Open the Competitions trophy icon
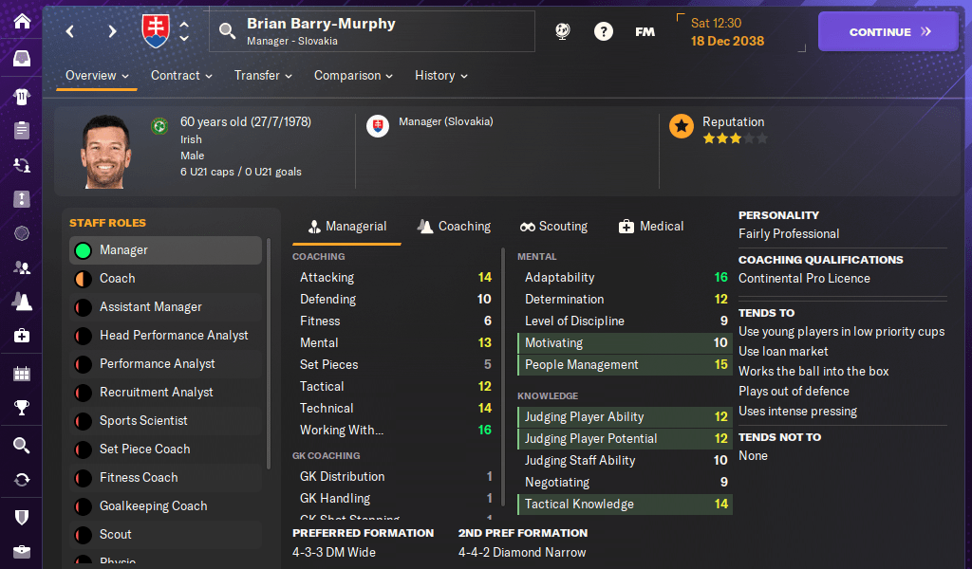Viewport: 972px width, 569px height. point(22,409)
